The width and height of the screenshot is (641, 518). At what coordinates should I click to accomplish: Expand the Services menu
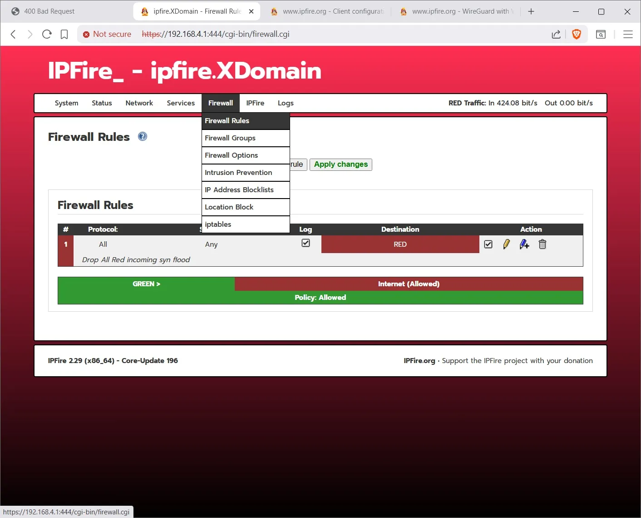(x=181, y=103)
